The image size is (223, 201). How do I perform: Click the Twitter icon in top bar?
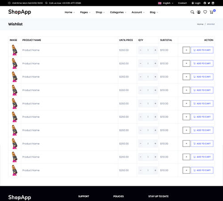(x=209, y=3)
